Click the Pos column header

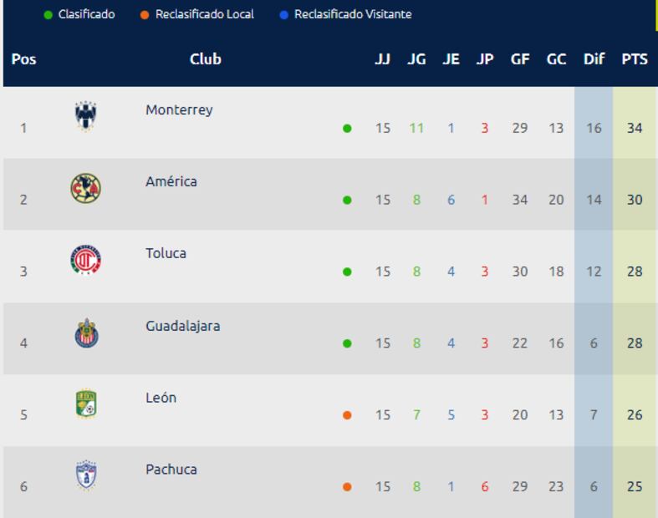click(x=23, y=59)
